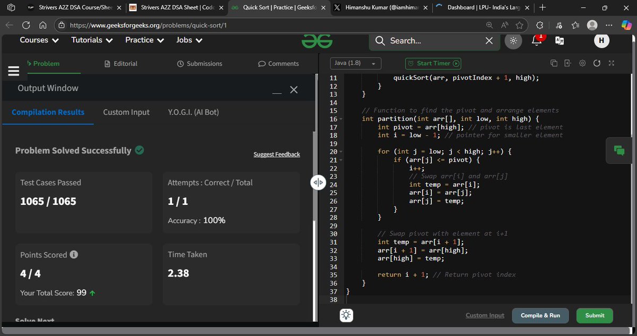Click the Suggest Feedback link
Image resolution: width=637 pixels, height=336 pixels.
[x=277, y=154]
